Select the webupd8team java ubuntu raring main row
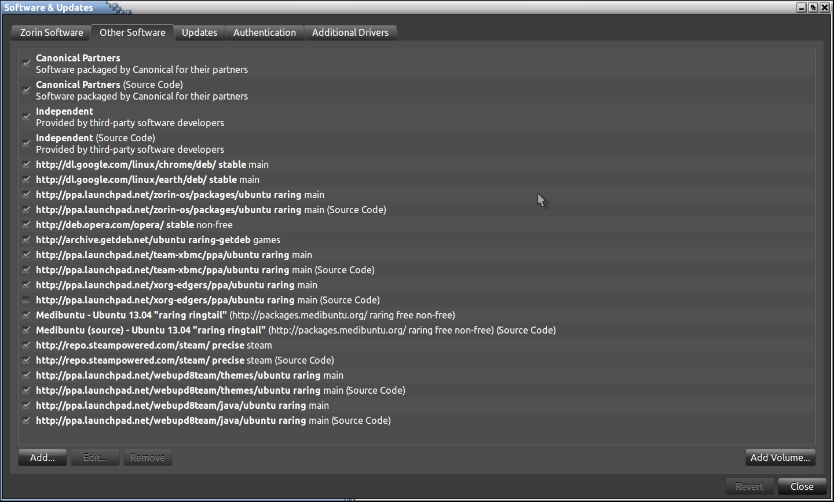834x502 pixels. 182,405
